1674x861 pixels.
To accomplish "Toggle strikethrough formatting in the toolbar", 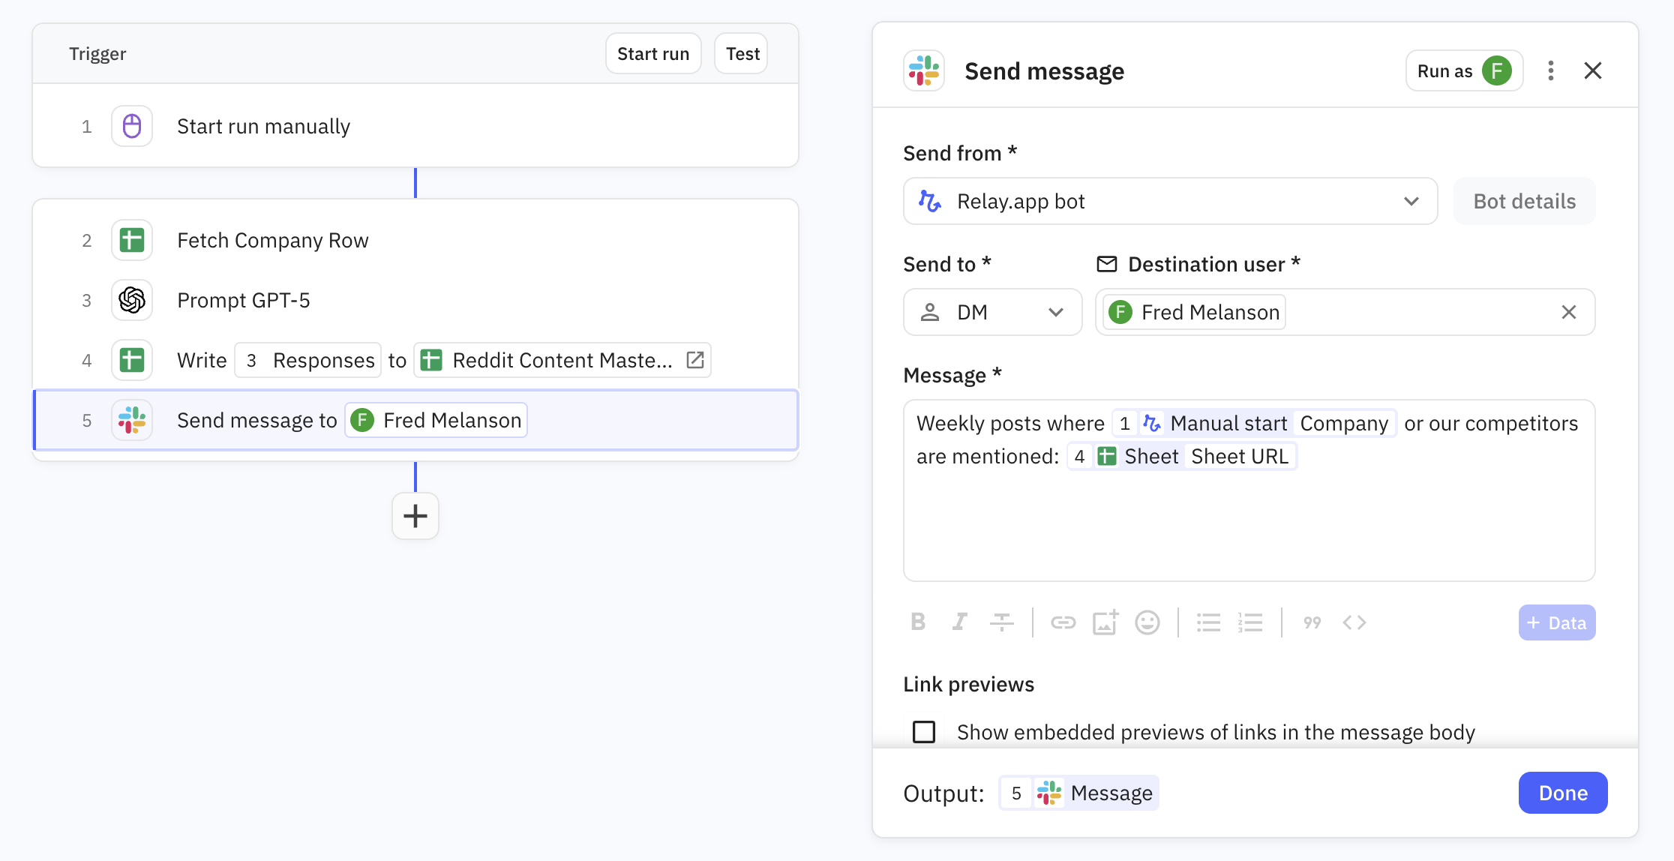I will [1001, 622].
